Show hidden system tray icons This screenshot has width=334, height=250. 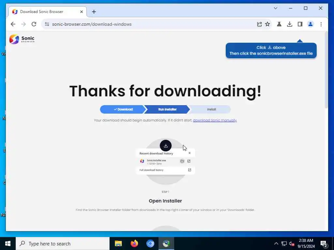pos(276,243)
